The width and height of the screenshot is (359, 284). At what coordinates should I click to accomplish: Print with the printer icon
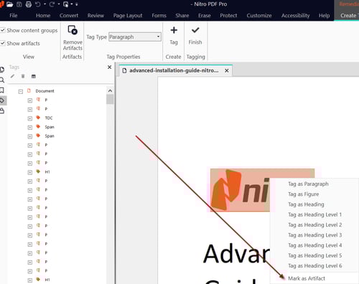click(x=29, y=4)
